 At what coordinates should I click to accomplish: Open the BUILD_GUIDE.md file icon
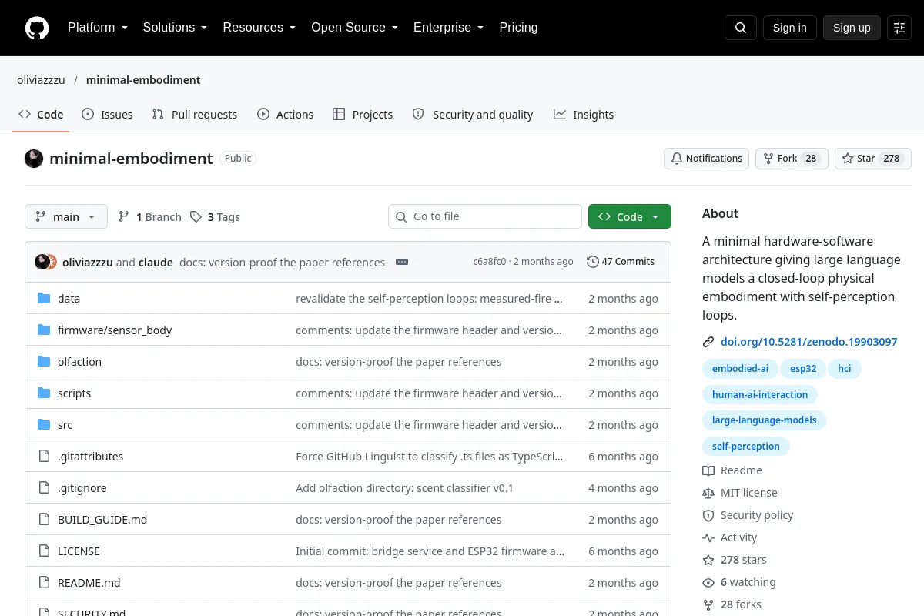pyautogui.click(x=44, y=520)
